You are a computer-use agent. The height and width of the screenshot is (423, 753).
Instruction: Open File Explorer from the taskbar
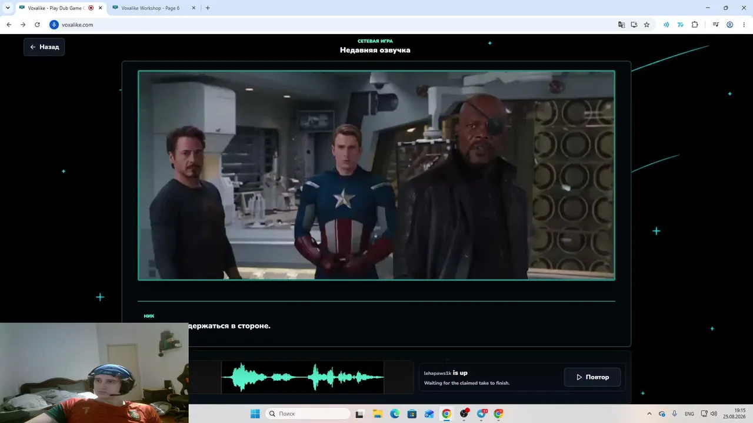point(378,414)
